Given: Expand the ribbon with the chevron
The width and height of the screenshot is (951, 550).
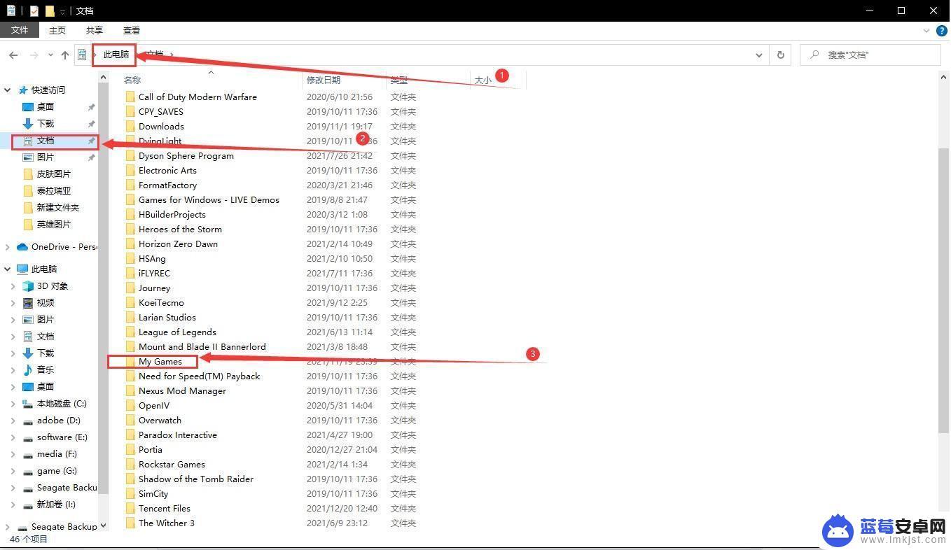Looking at the screenshot, I should tap(926, 31).
